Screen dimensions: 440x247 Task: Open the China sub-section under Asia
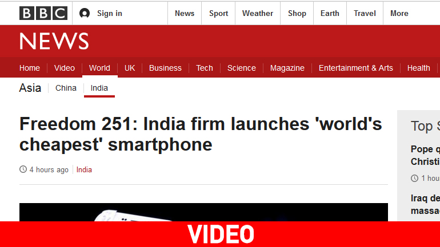(x=66, y=88)
